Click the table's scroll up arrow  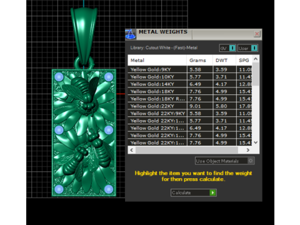pyautogui.click(x=256, y=59)
